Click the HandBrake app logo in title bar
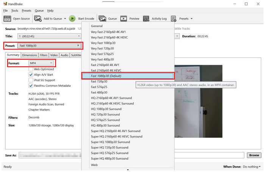 point(5,4)
